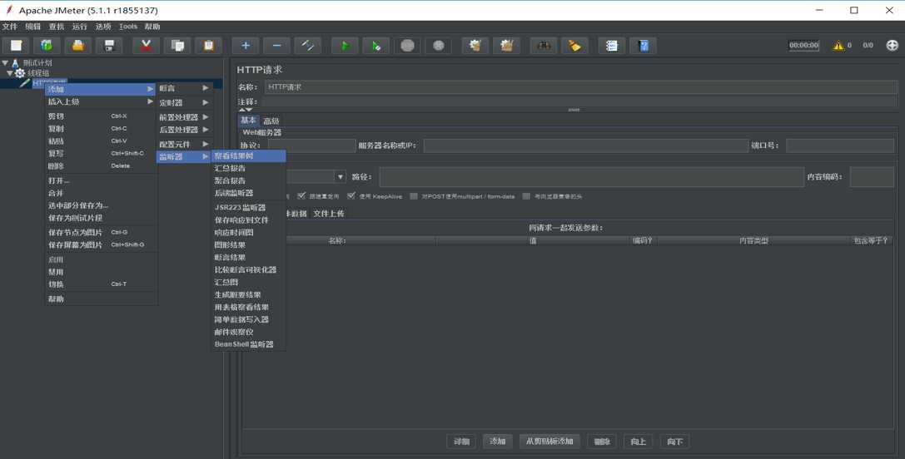905x459 pixels.
Task: Click the Save floppy disk icon
Action: 109,46
